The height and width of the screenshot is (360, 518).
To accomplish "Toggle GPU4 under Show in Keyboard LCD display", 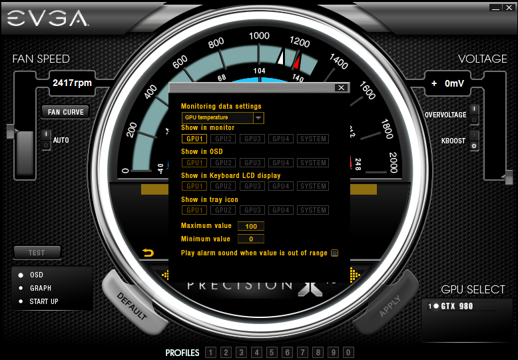I will pos(281,186).
